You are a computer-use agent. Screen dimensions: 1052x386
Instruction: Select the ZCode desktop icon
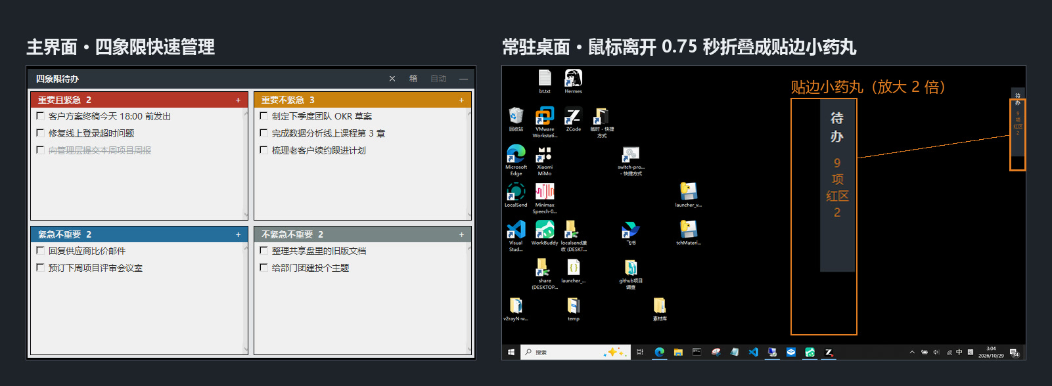573,119
